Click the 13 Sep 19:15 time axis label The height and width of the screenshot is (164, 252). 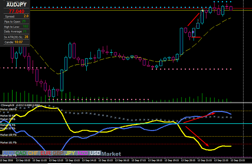pos(172,160)
